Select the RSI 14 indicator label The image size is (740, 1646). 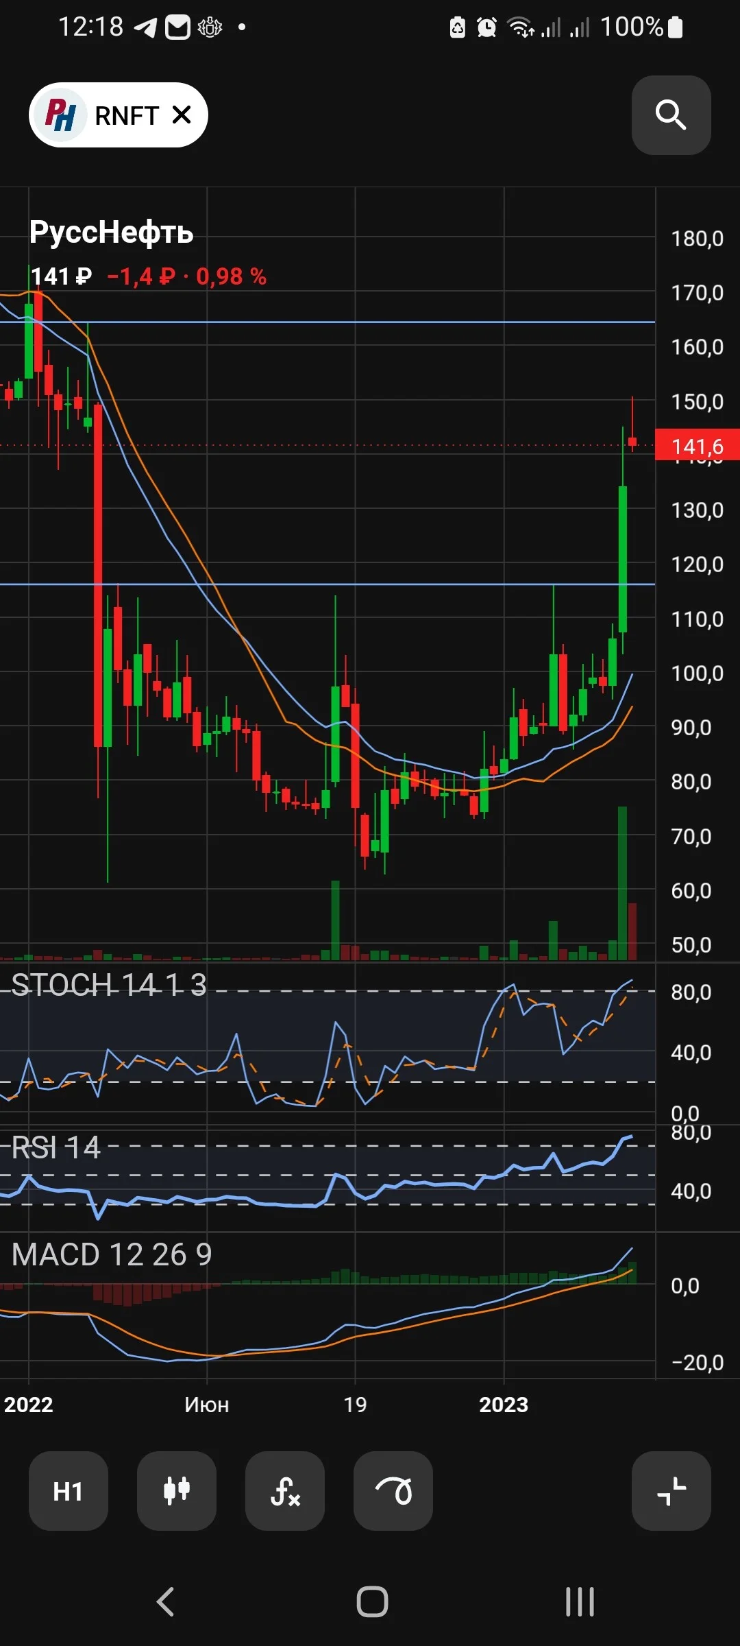click(x=56, y=1147)
